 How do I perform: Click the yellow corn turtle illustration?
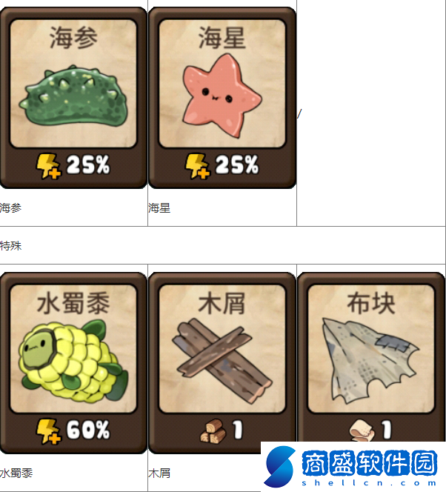(73, 361)
